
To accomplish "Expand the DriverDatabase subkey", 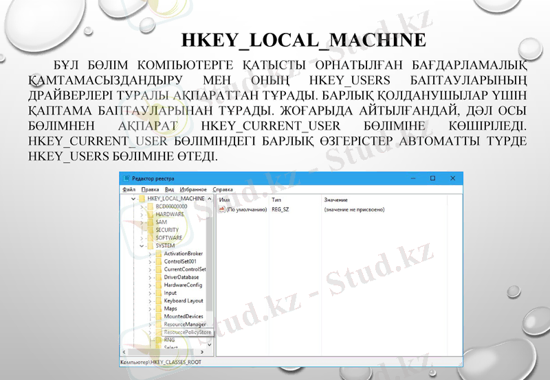I will coord(150,278).
